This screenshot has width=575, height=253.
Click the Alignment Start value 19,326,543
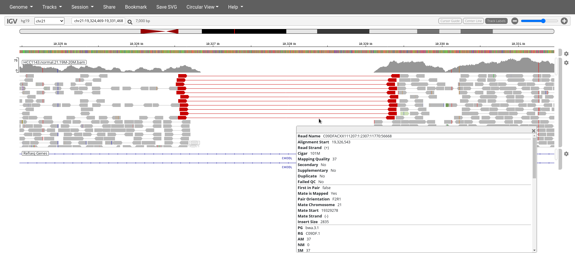click(341, 142)
